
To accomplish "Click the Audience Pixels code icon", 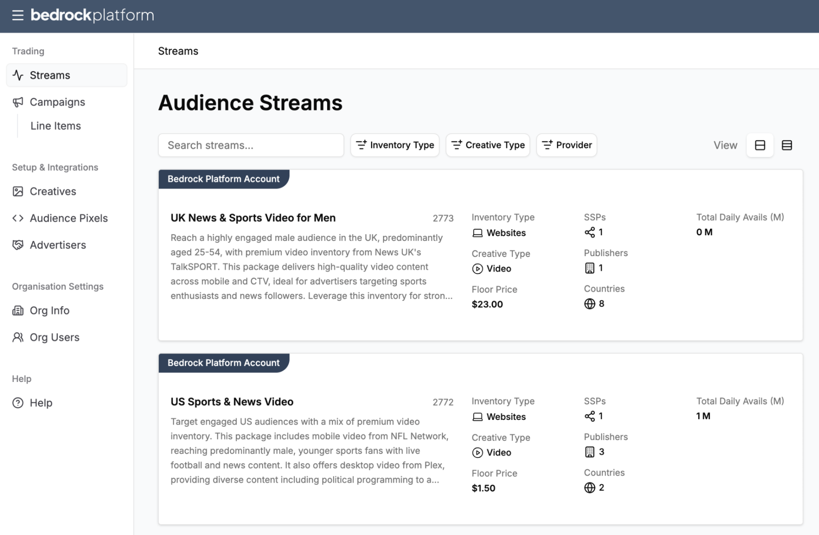I will [x=18, y=218].
